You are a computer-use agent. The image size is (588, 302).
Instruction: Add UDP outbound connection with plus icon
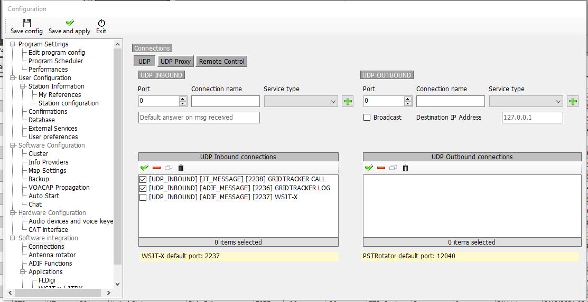[573, 101]
